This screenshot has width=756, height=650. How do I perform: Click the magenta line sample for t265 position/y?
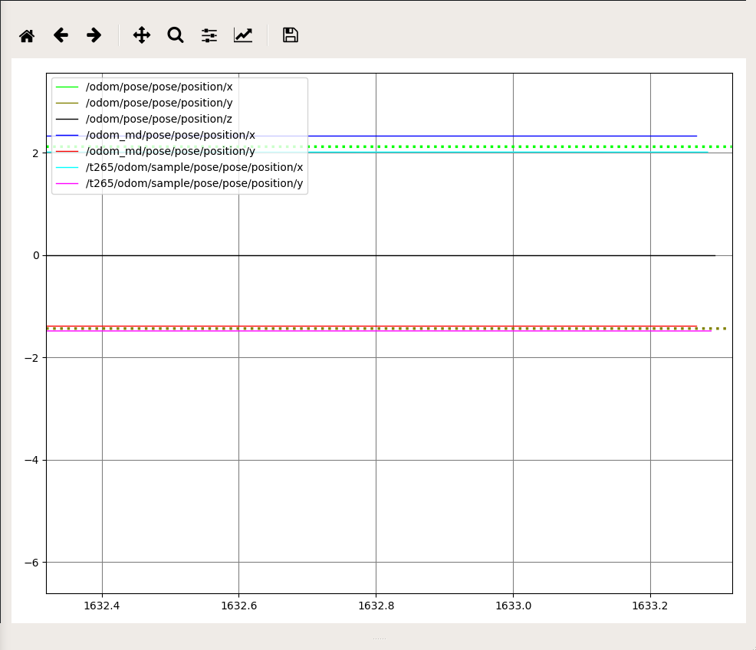pyautogui.click(x=67, y=184)
